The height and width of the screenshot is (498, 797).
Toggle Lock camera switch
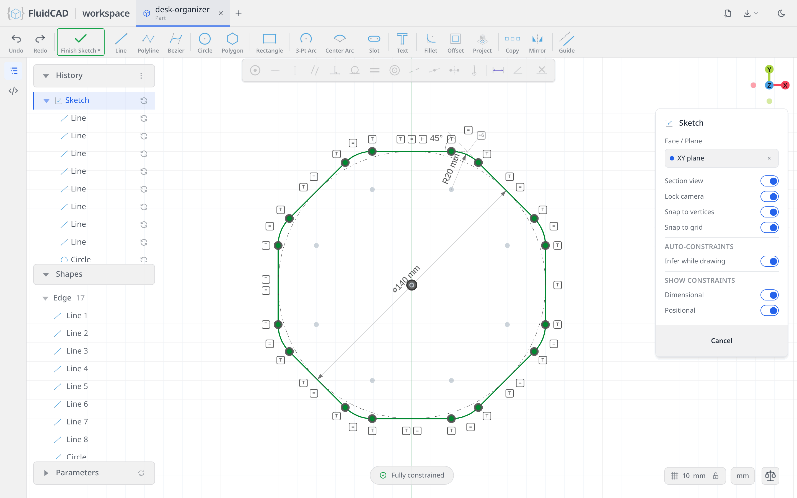[769, 196]
